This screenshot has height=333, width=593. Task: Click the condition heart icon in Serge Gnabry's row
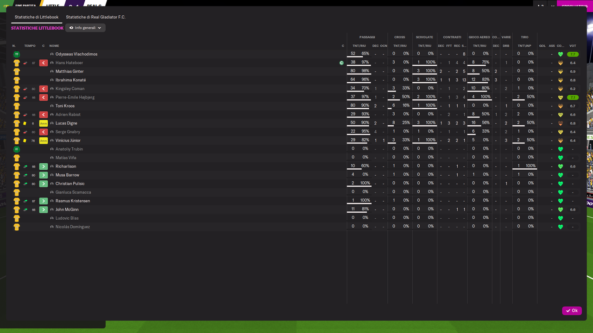click(561, 132)
